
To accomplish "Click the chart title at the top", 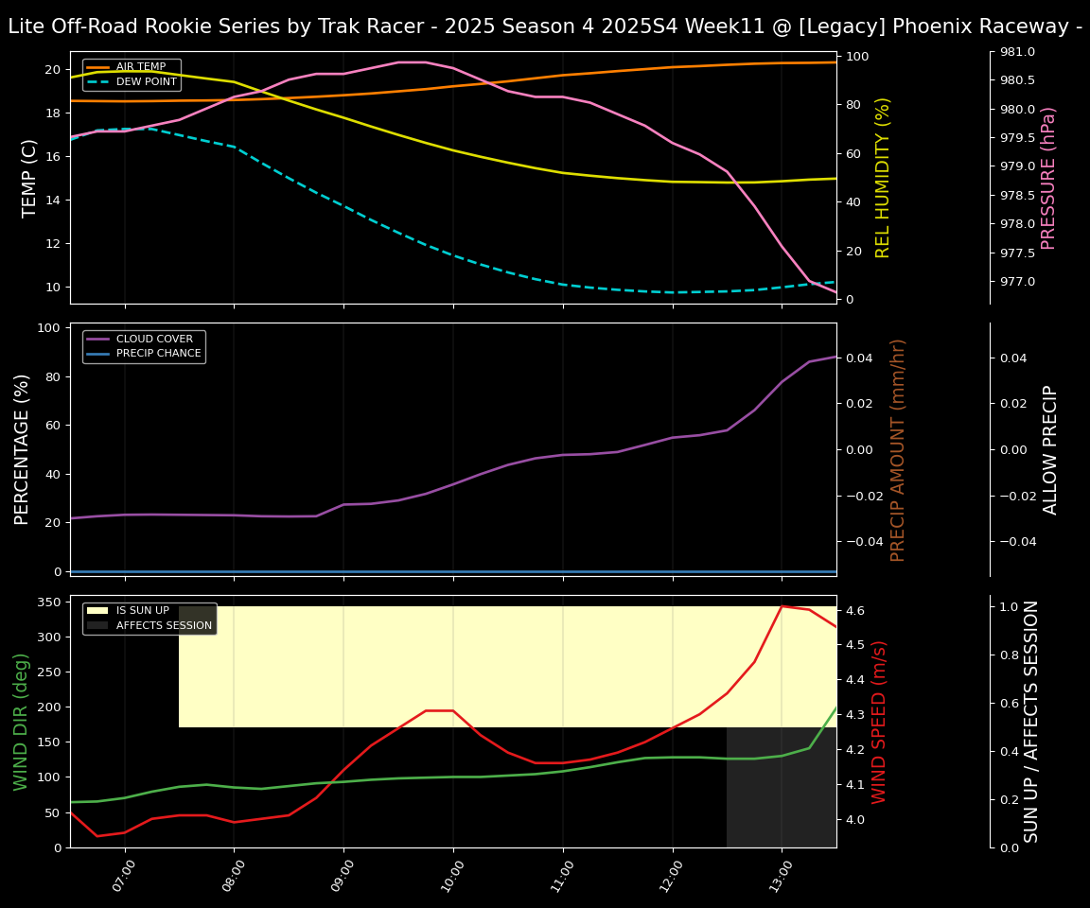I will coord(545,26).
